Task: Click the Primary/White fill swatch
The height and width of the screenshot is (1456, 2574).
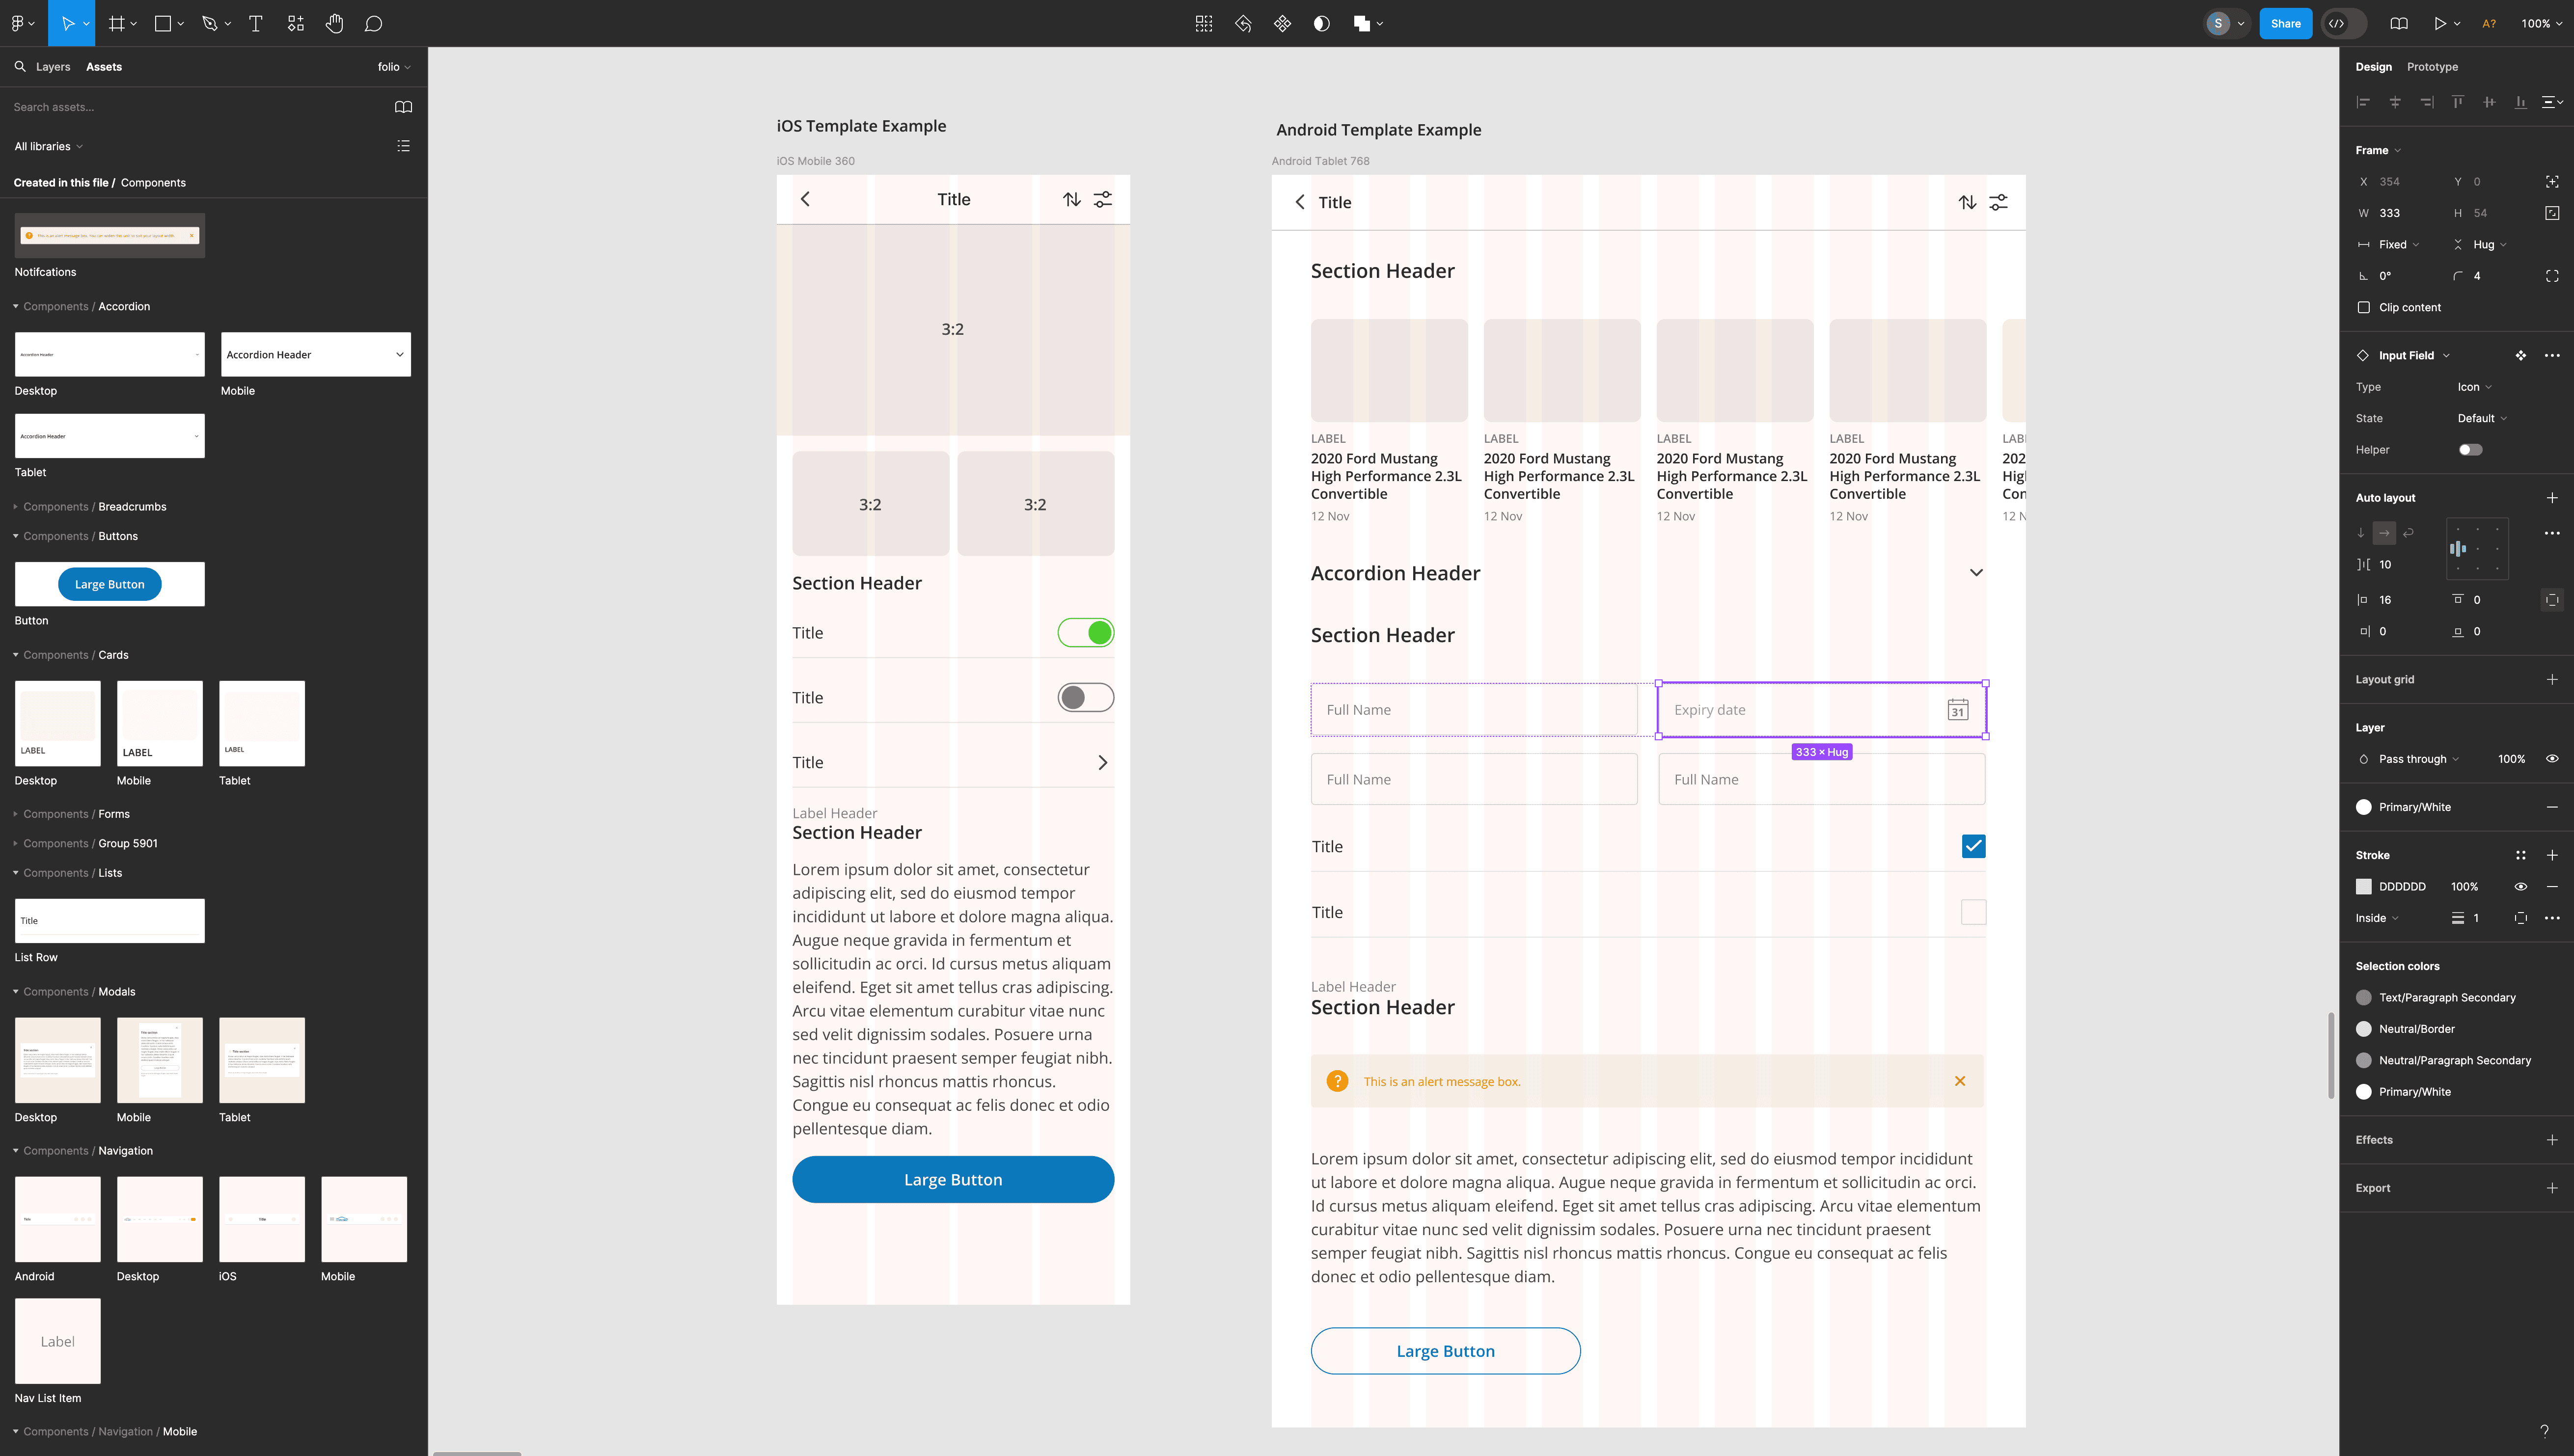Action: point(2363,807)
